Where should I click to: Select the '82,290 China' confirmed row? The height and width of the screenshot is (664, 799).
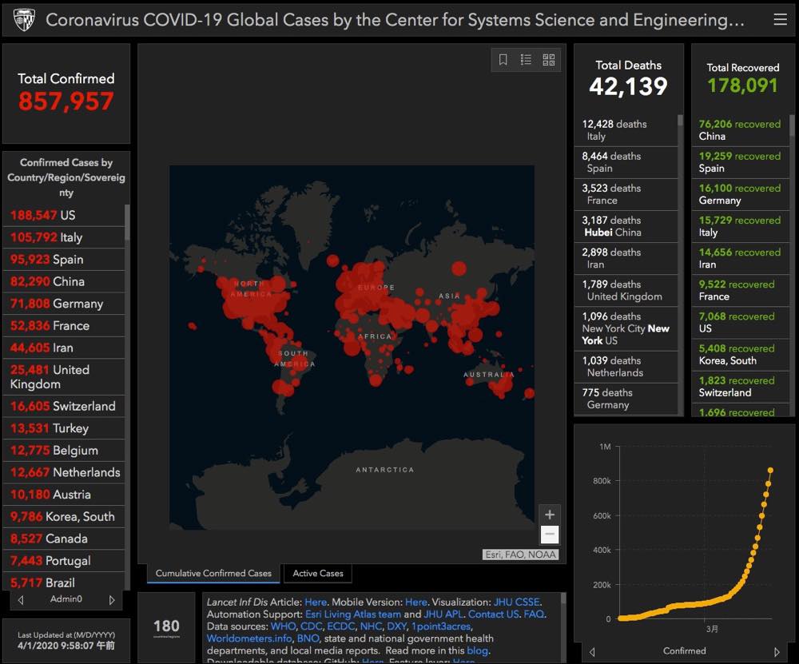pyautogui.click(x=64, y=281)
